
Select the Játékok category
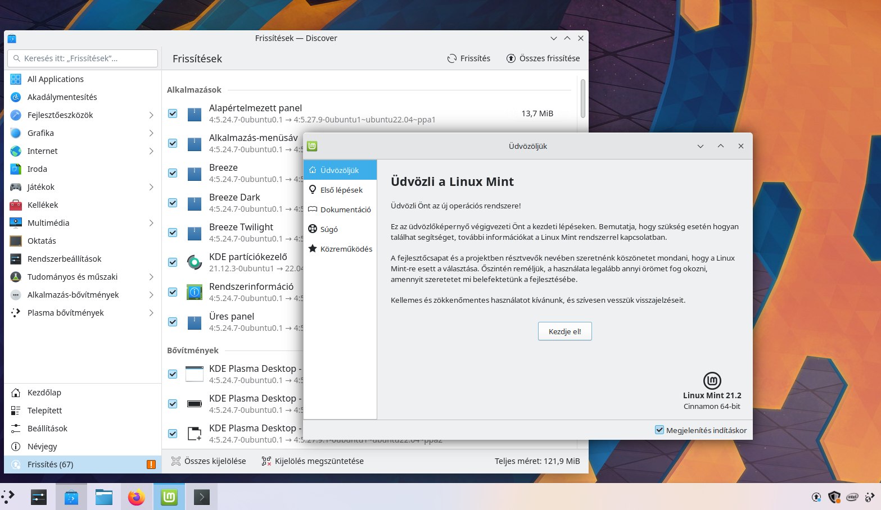coord(83,187)
